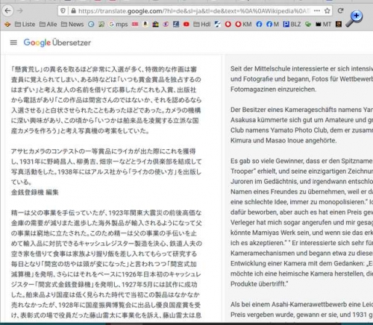Click the Google Übersetzer logo
The width and height of the screenshot is (373, 325).
coord(57,42)
